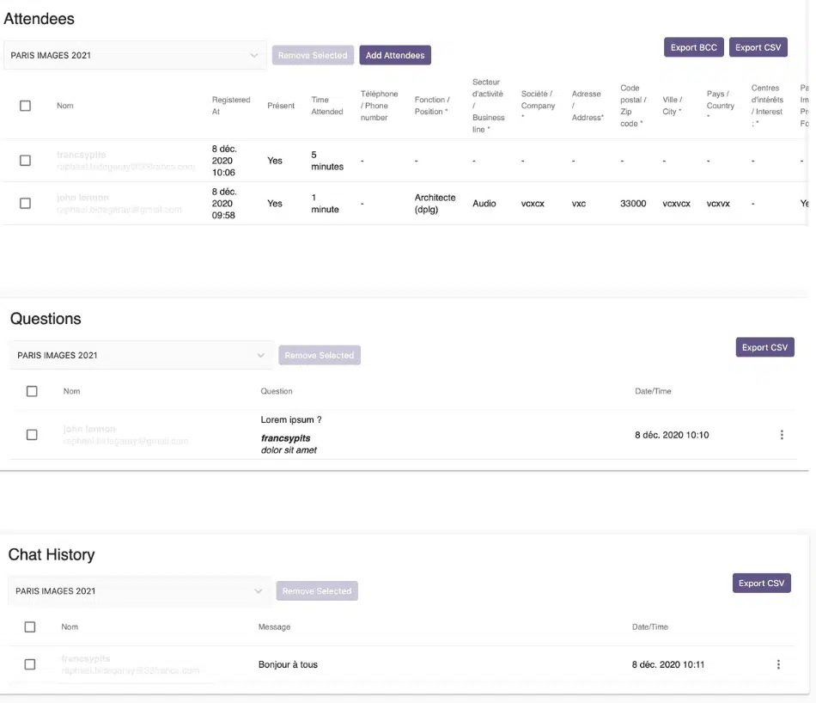This screenshot has width=816, height=703.
Task: Select the francsypits attendee row checkbox
Action: pos(25,161)
